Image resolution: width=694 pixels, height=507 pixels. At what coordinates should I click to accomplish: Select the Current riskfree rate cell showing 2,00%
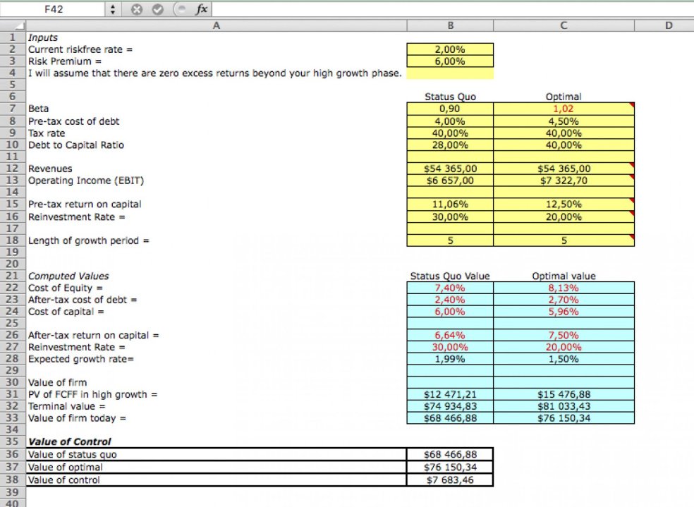[450, 49]
